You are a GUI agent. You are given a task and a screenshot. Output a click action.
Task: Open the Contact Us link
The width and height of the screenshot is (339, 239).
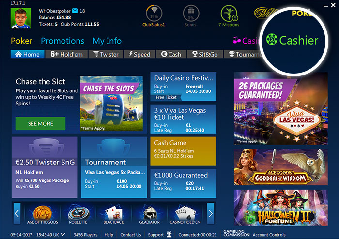[131, 235]
